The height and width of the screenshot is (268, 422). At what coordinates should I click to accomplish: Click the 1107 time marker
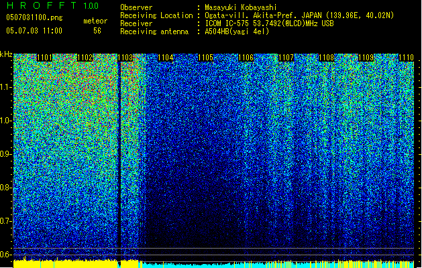point(286,58)
